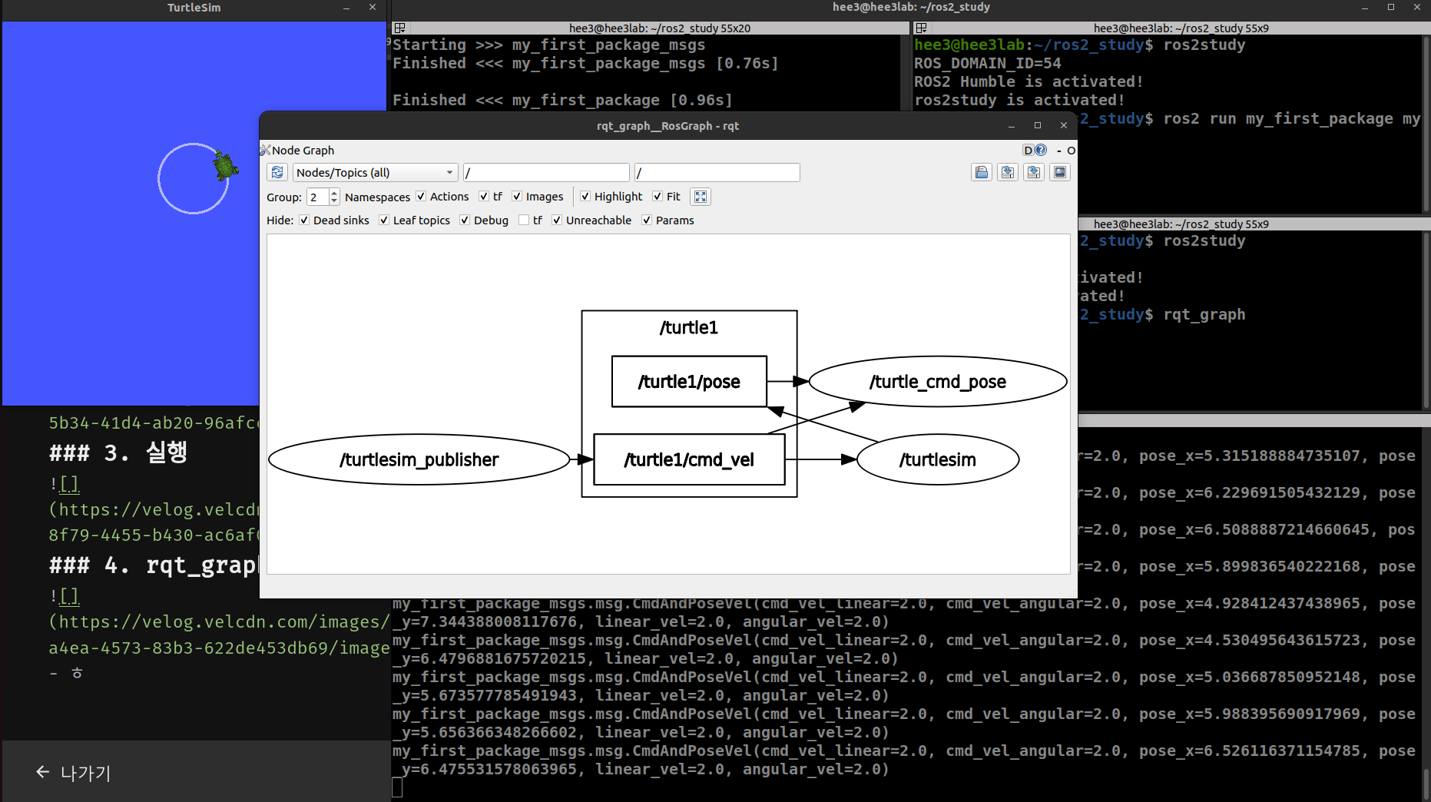This screenshot has width=1431, height=802.
Task: Minimize the rqt_graph window
Action: (x=1012, y=126)
